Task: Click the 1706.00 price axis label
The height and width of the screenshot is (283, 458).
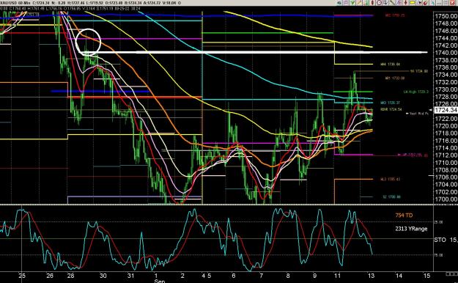Action: [446, 177]
